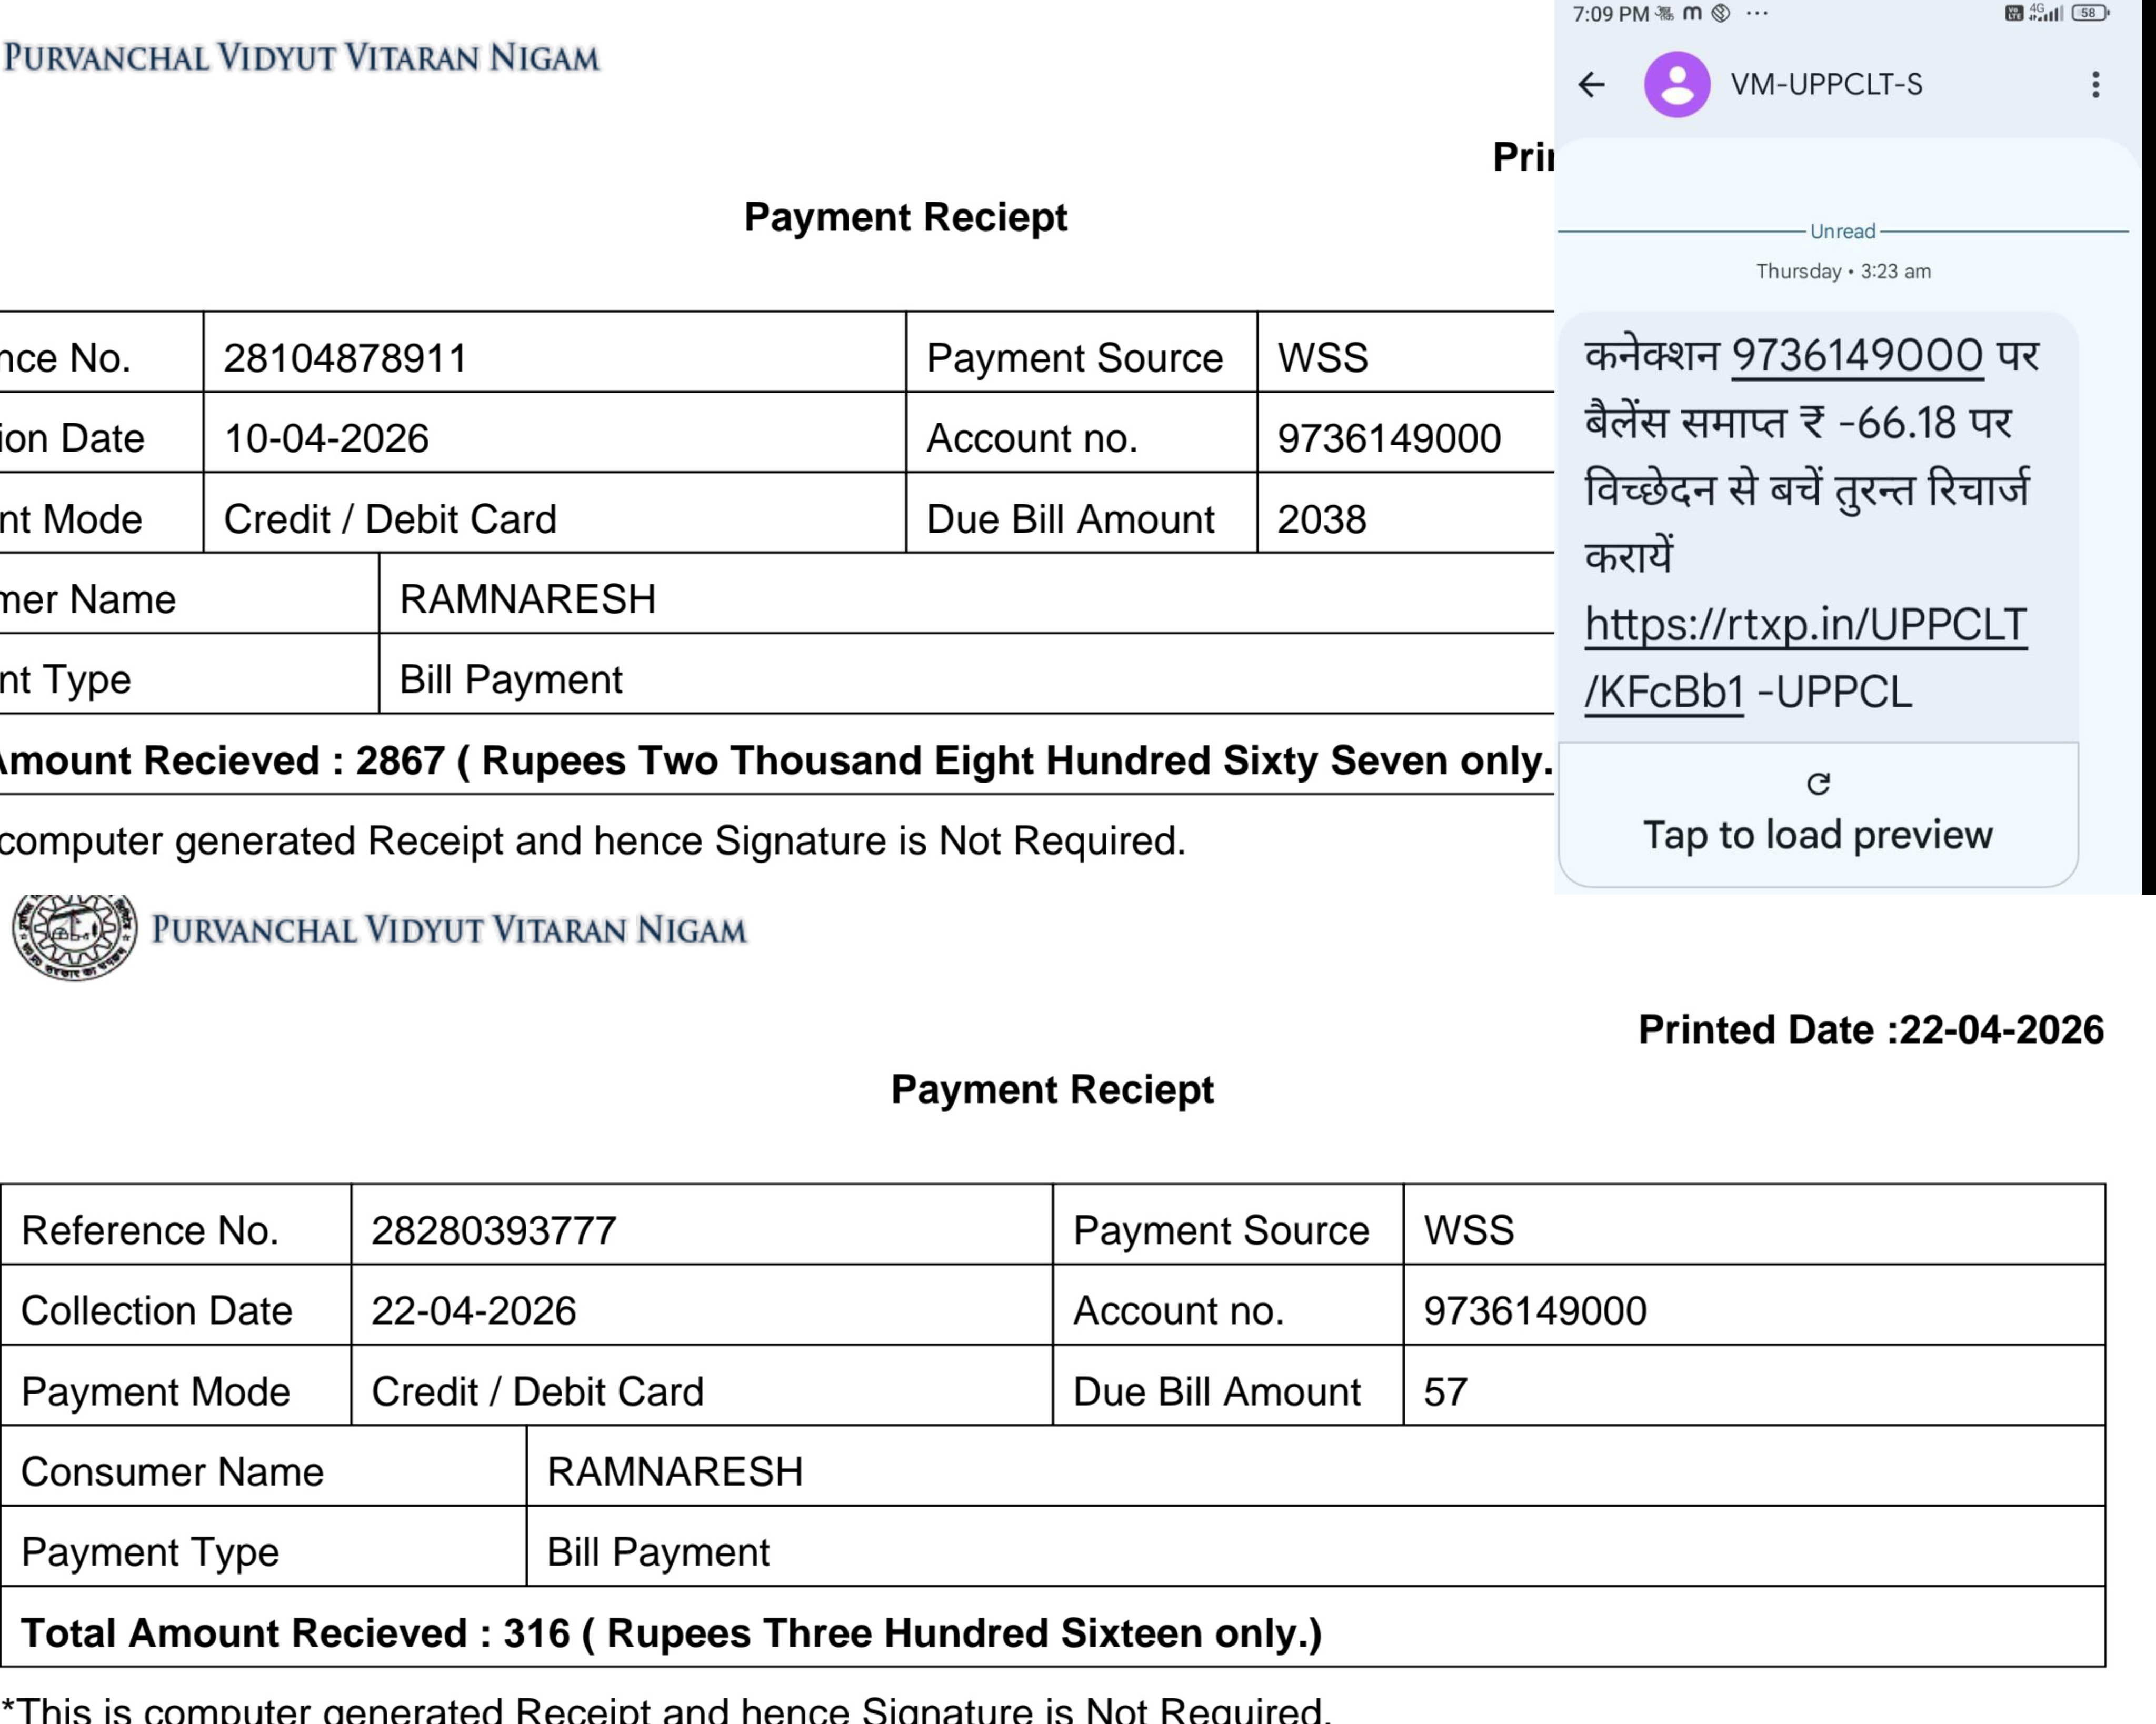Click the Thursday 3:23 am timestamp
Viewport: 2156px width, 1724px height.
coord(1843,272)
